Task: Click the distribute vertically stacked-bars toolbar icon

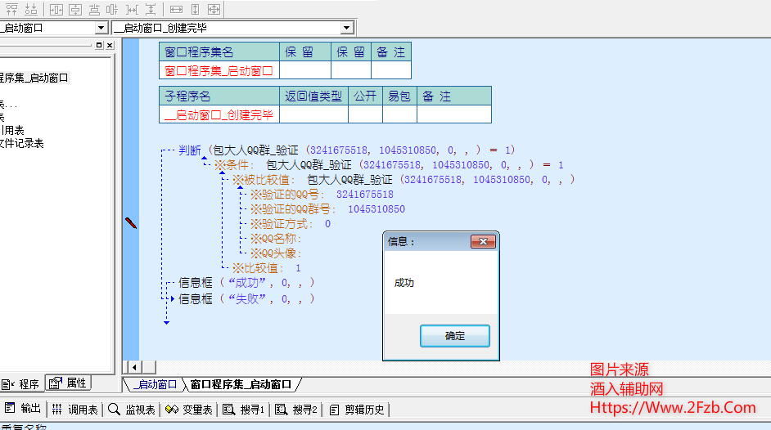Action: point(94,9)
